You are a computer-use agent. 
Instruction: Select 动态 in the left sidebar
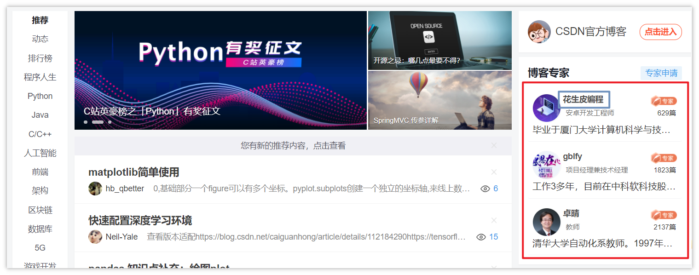(x=40, y=39)
